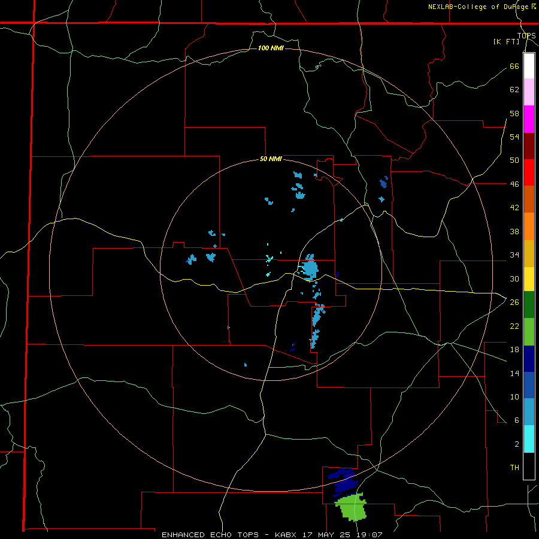Image resolution: width=539 pixels, height=539 pixels.
Task: Click the bright orange legend swatch
Action: pyautogui.click(x=529, y=226)
